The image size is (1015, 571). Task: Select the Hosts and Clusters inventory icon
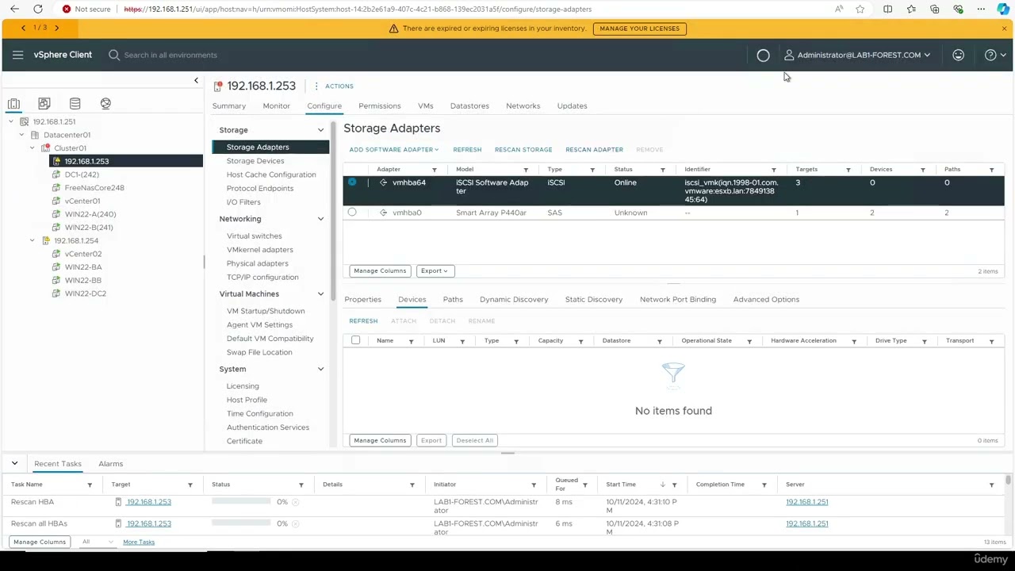(13, 104)
